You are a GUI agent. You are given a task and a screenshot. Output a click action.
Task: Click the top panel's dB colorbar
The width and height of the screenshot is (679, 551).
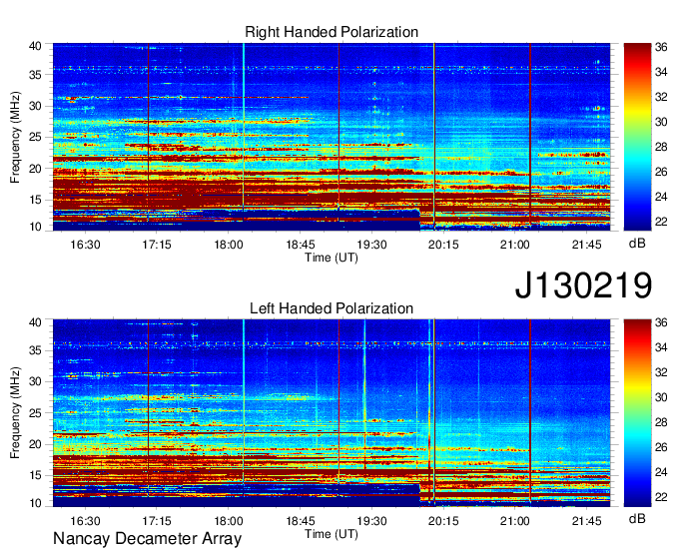[637, 137]
